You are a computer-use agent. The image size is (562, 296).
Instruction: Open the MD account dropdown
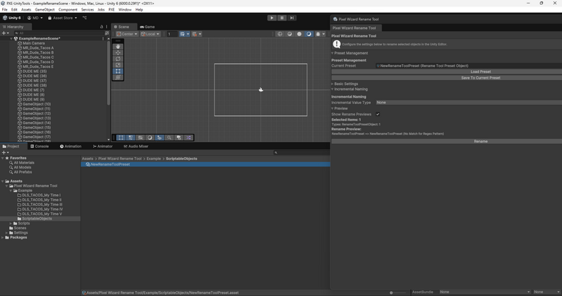[35, 18]
